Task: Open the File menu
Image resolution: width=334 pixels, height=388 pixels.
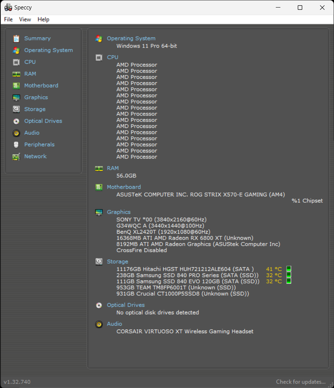Action: pos(8,19)
